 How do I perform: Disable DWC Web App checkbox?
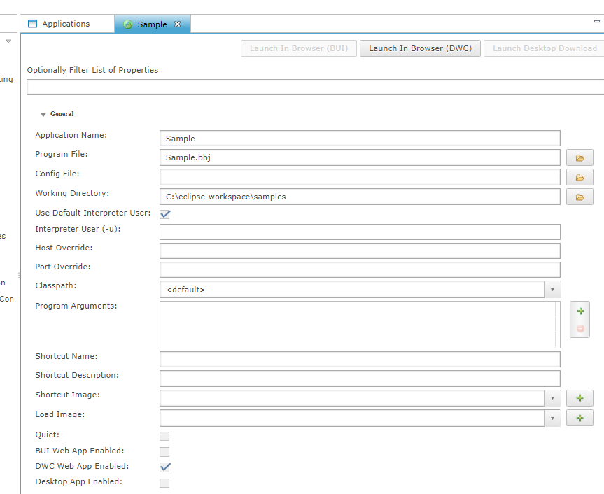point(165,467)
